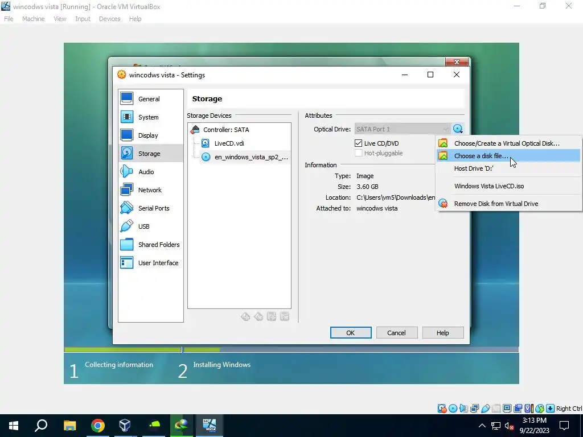Select Controller: SATA in storage tree
The width and height of the screenshot is (583, 437).
tap(226, 130)
